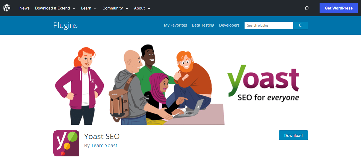Screen dimensions: 361x161
Task: Open My Favorites link
Action: (175, 25)
